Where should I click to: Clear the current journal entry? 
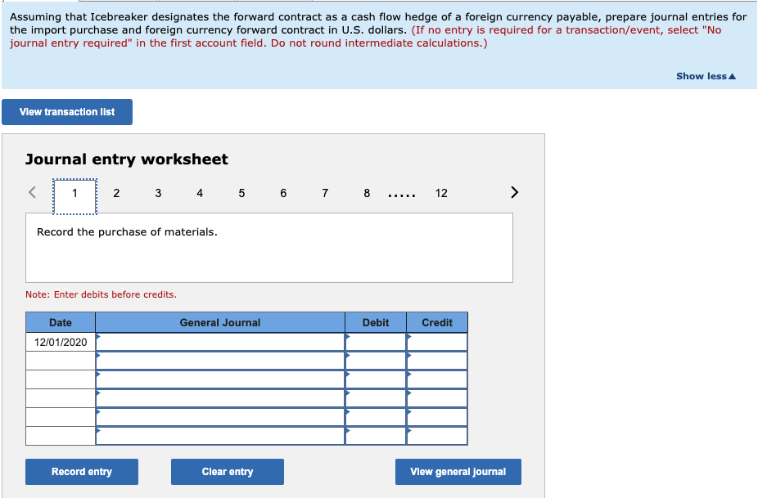tap(227, 471)
